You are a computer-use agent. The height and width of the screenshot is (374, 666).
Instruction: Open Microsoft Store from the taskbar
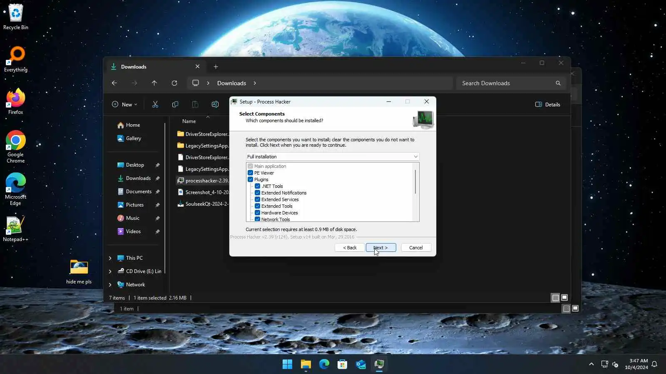(343, 364)
